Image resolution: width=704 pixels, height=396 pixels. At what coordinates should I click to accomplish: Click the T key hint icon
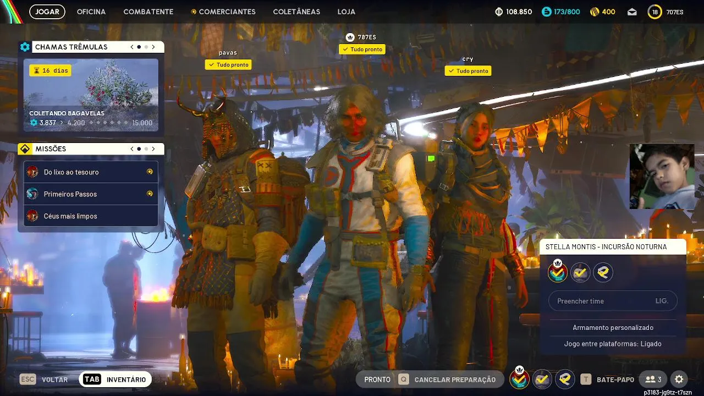coord(586,380)
